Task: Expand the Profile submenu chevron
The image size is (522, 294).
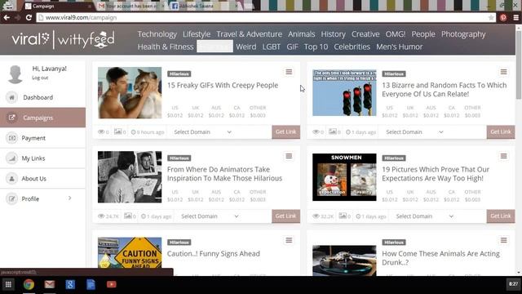Action: click(x=69, y=198)
